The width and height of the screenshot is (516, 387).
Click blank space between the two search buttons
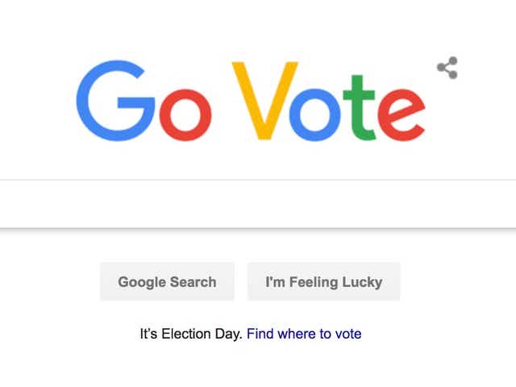240,282
